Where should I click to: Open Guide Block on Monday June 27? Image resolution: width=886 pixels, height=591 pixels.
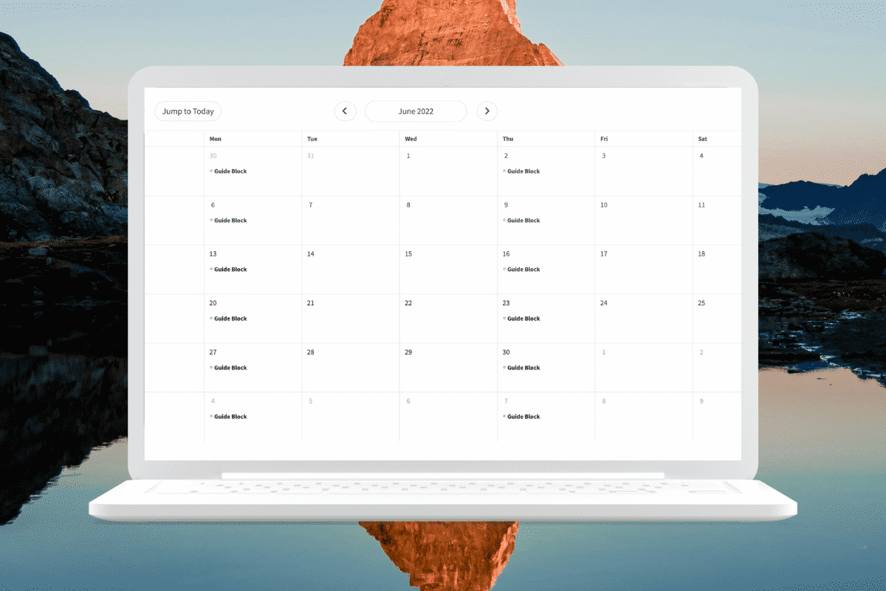[229, 368]
